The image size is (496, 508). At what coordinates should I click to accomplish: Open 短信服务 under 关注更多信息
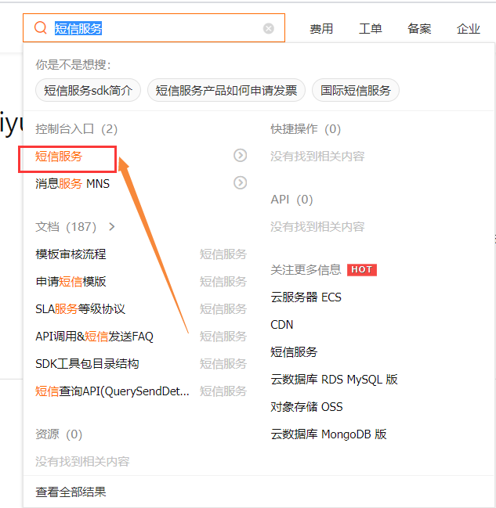(294, 351)
